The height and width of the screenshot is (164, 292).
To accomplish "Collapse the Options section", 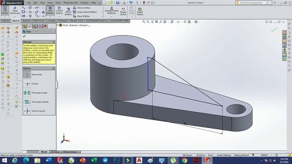I will coord(54,68).
